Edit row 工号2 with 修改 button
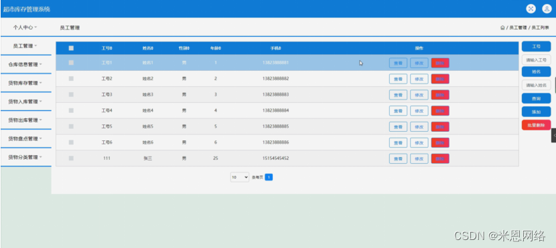This screenshot has width=556, height=248. [419, 79]
